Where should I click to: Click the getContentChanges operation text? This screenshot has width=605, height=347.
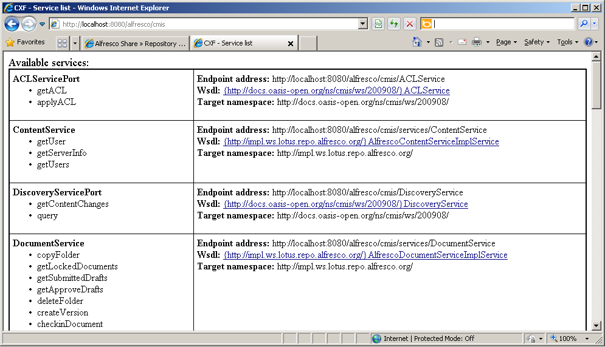(x=72, y=204)
